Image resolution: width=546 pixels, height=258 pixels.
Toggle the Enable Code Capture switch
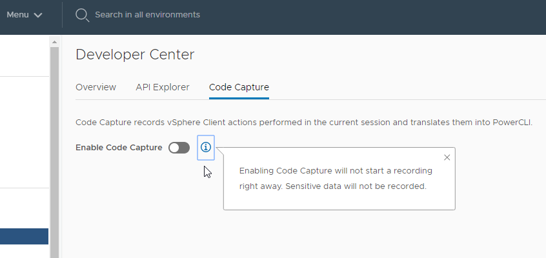click(x=179, y=148)
